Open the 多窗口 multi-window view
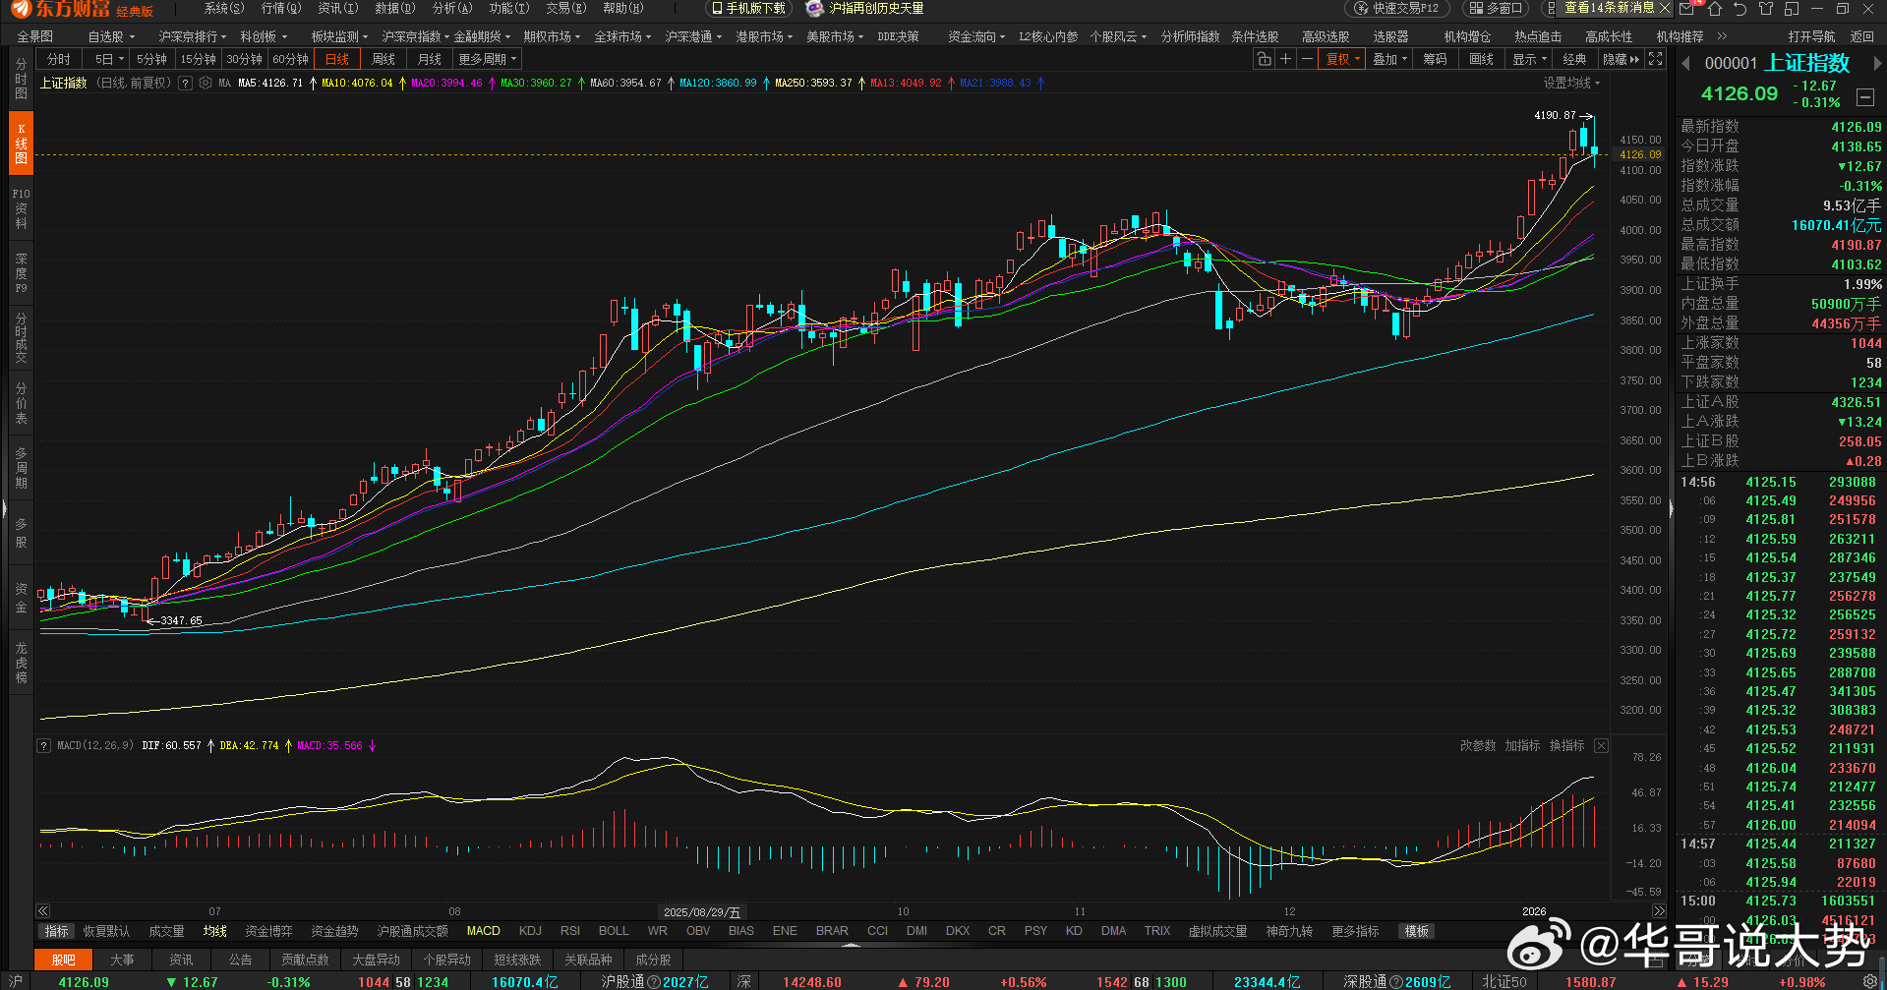The width and height of the screenshot is (1887, 990). click(x=1496, y=9)
